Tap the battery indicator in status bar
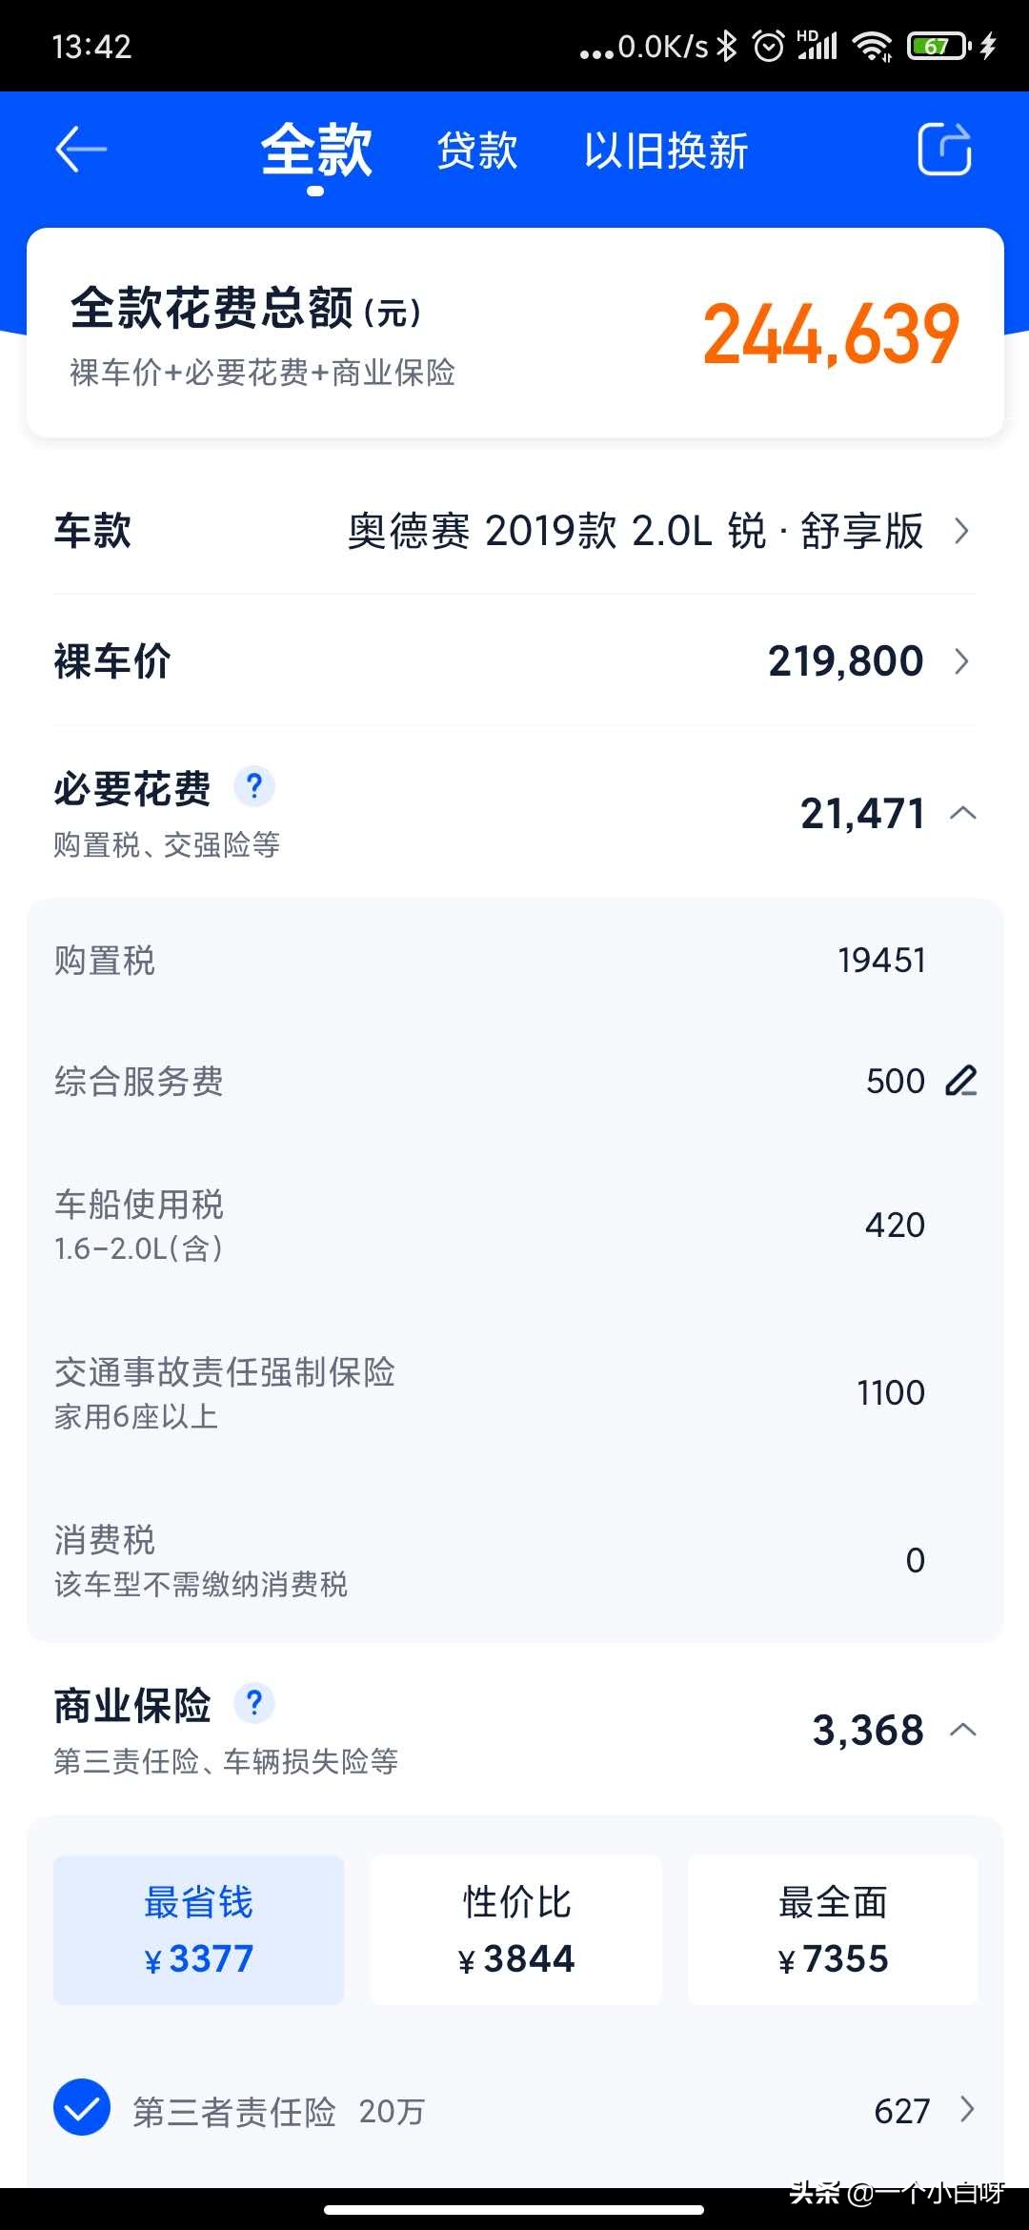Image resolution: width=1029 pixels, height=2230 pixels. tap(938, 46)
